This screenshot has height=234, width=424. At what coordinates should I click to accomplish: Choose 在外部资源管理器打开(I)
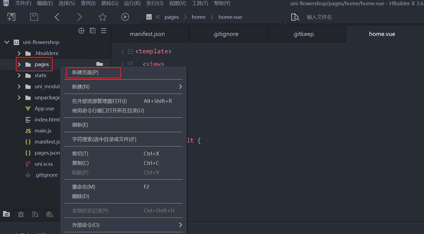click(x=123, y=101)
